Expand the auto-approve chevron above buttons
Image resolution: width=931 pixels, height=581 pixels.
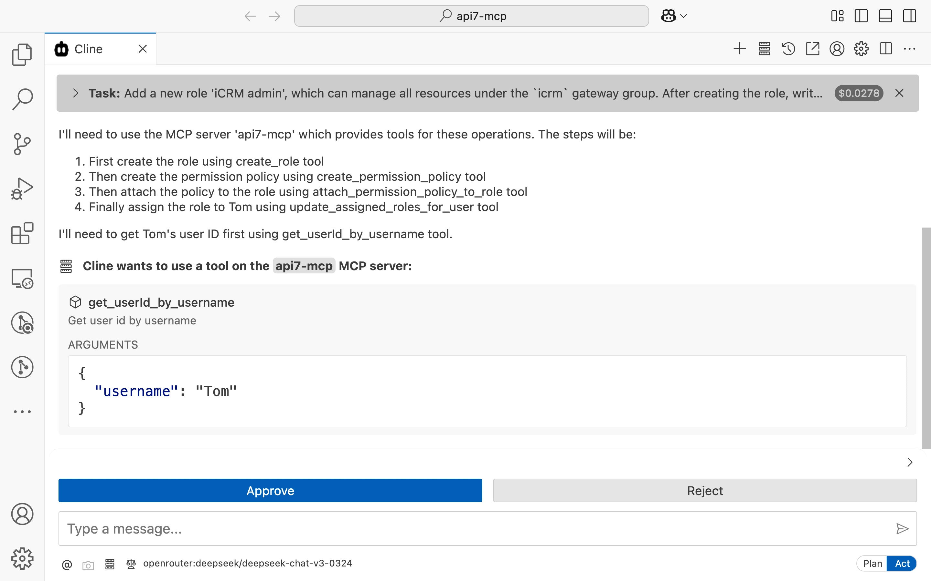[x=909, y=462]
